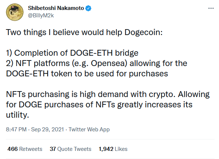Open Shibetoshi Nakamoto display name link
219x159 pixels.
[56, 8]
